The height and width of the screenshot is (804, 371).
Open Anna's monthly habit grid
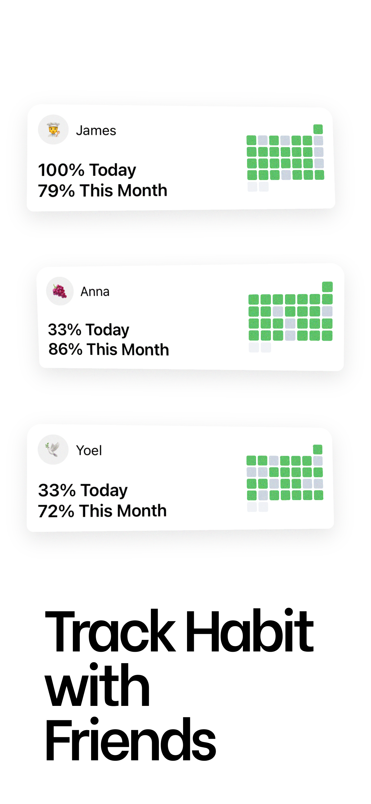[x=291, y=317]
